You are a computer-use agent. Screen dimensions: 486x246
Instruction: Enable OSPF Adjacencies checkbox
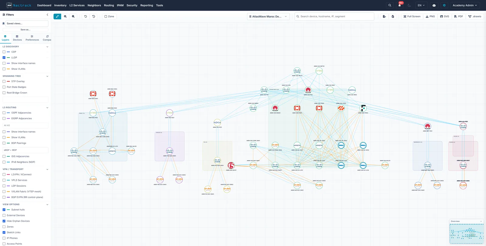pos(4,113)
